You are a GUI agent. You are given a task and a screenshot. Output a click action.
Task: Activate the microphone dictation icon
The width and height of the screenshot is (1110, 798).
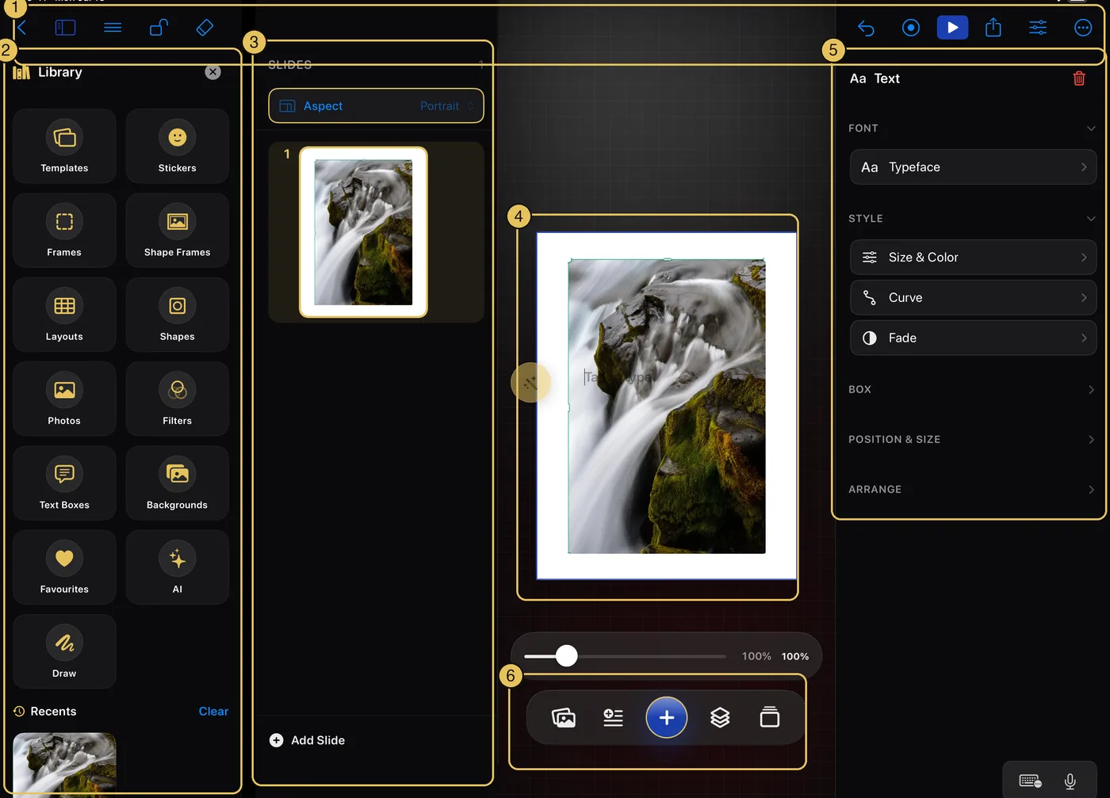1070,781
